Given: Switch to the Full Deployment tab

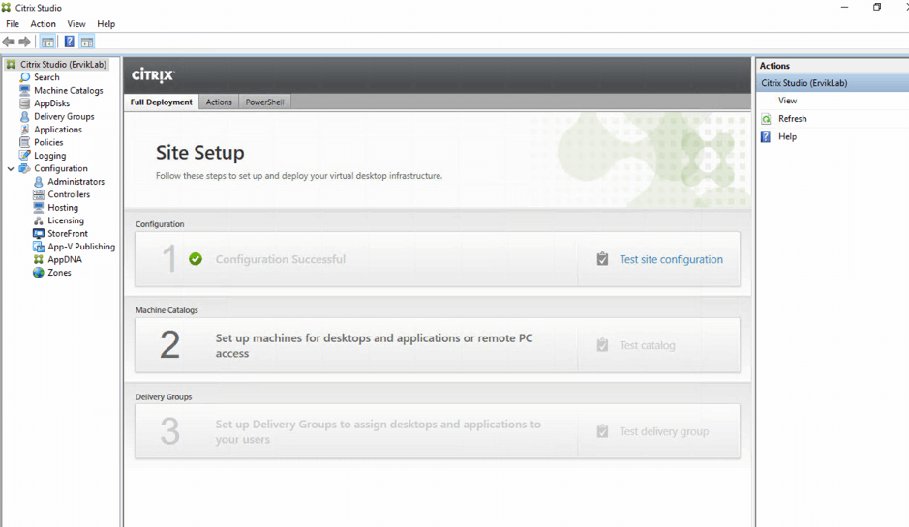Looking at the screenshot, I should [161, 102].
